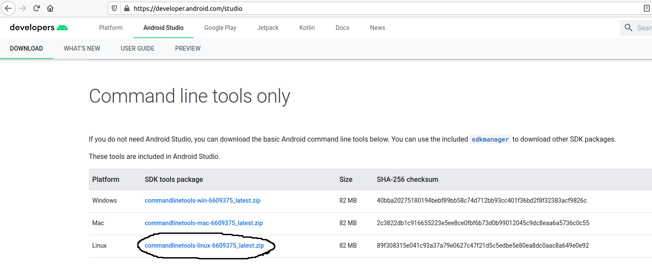Screen dimensions: 652x265
Task: Click the Linux platform cell
Action: [x=100, y=246]
